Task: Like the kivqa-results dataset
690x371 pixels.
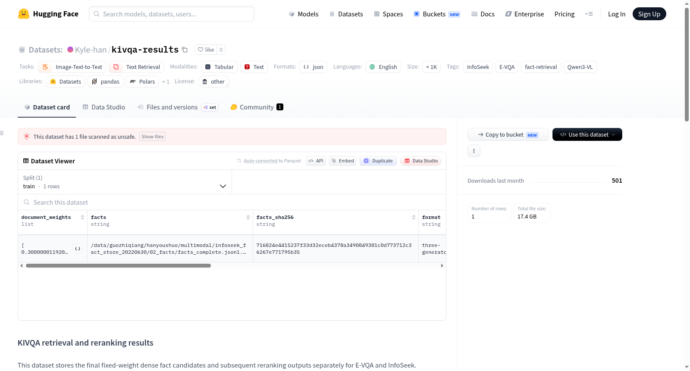Action: (206, 50)
